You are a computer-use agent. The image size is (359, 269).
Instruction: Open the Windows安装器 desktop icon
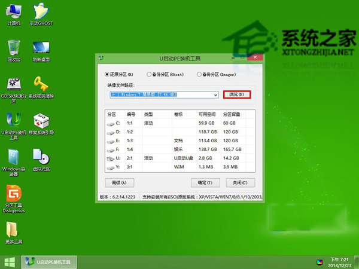pos(14,163)
